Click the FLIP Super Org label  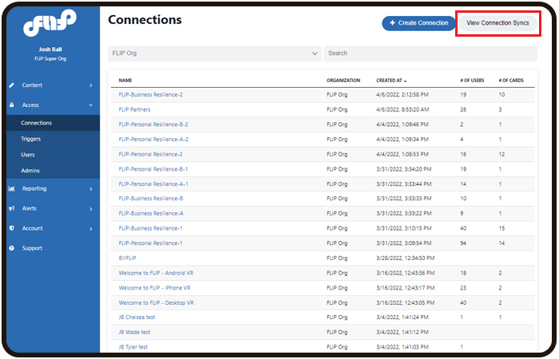tap(50, 59)
